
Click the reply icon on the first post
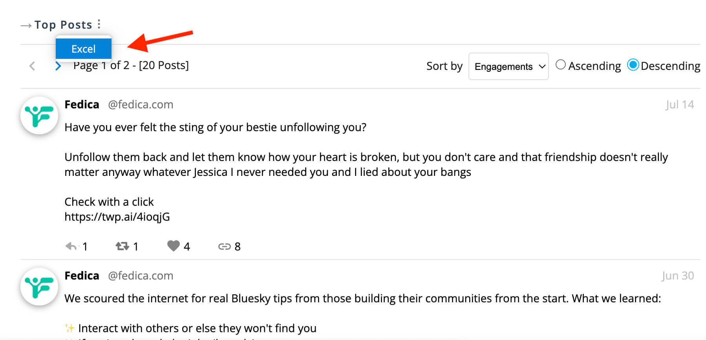[71, 246]
